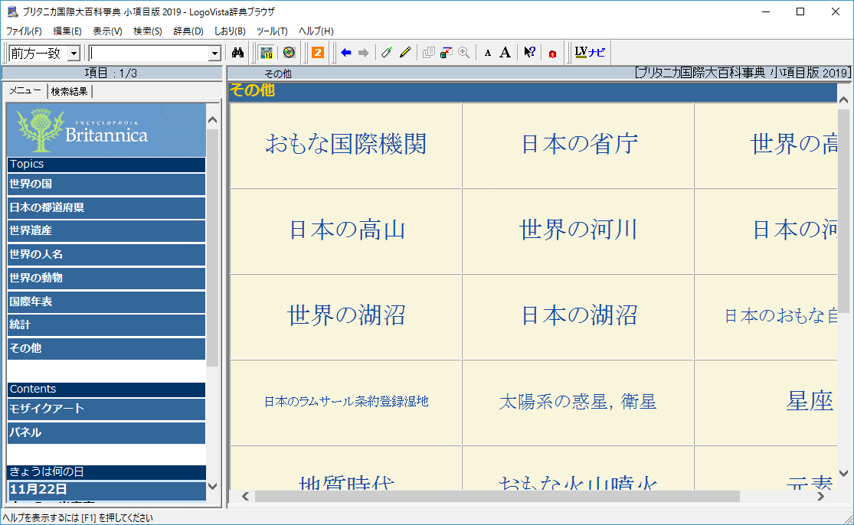Open the dictionary list icon with number 19

[x=267, y=53]
